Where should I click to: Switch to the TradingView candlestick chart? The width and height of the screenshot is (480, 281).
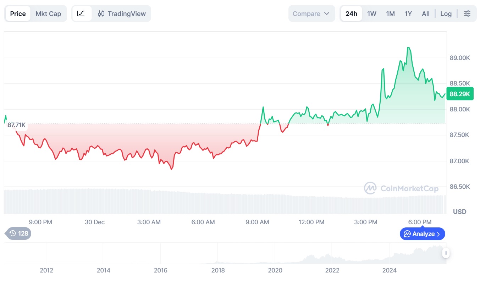(122, 14)
